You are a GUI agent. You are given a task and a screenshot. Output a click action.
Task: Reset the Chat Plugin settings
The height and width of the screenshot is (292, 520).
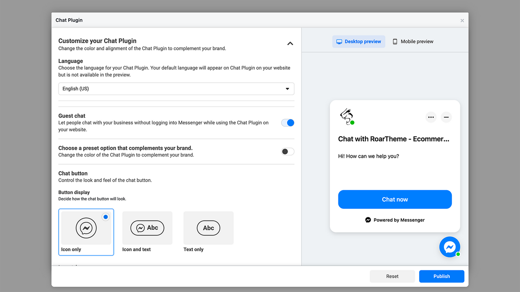(x=392, y=276)
